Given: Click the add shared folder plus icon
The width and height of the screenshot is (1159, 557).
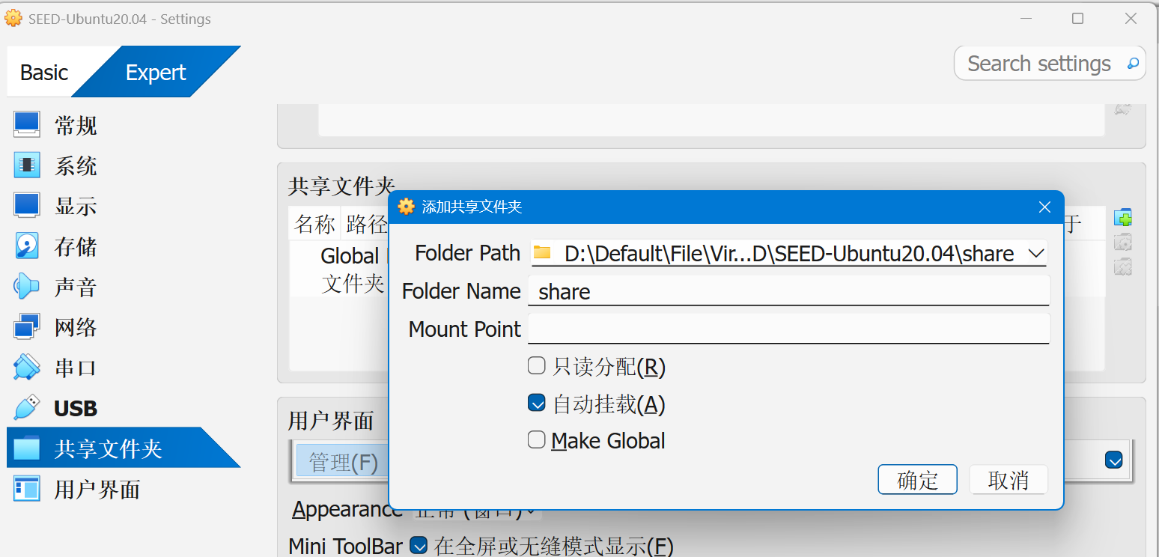Looking at the screenshot, I should (x=1122, y=218).
